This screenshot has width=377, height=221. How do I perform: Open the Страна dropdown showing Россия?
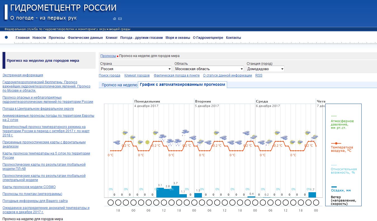coord(136,69)
